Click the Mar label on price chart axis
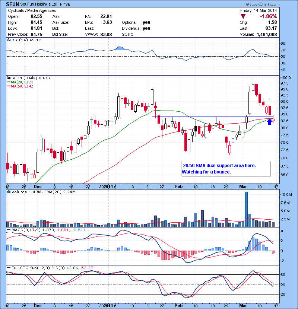This screenshot has height=309, width=298. pyautogui.click(x=243, y=187)
